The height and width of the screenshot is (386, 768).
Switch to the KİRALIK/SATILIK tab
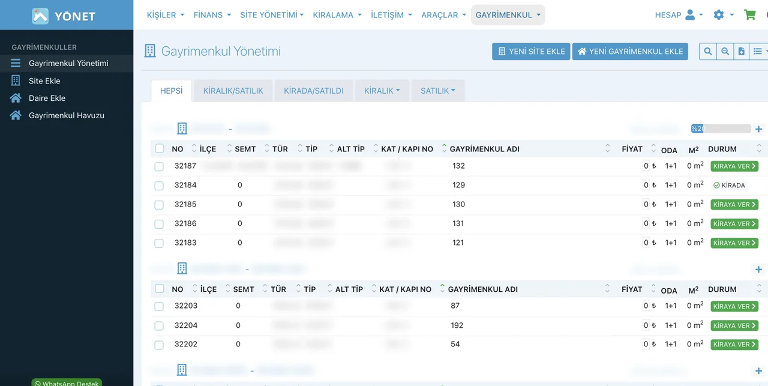click(x=233, y=91)
